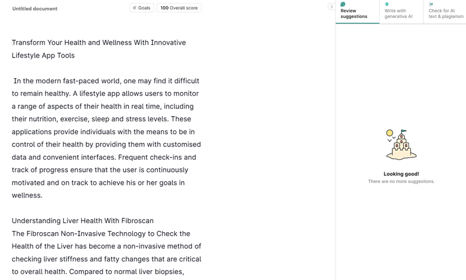Image resolution: width=466 pixels, height=280 pixels.
Task: Click the green Grammarly icon above Review suggestions
Action: pos(343,4)
